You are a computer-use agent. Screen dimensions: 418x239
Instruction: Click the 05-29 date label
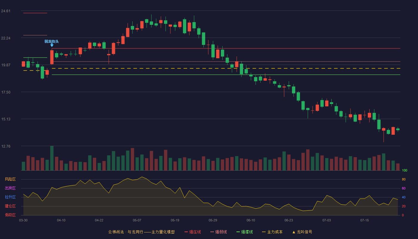click(213, 220)
